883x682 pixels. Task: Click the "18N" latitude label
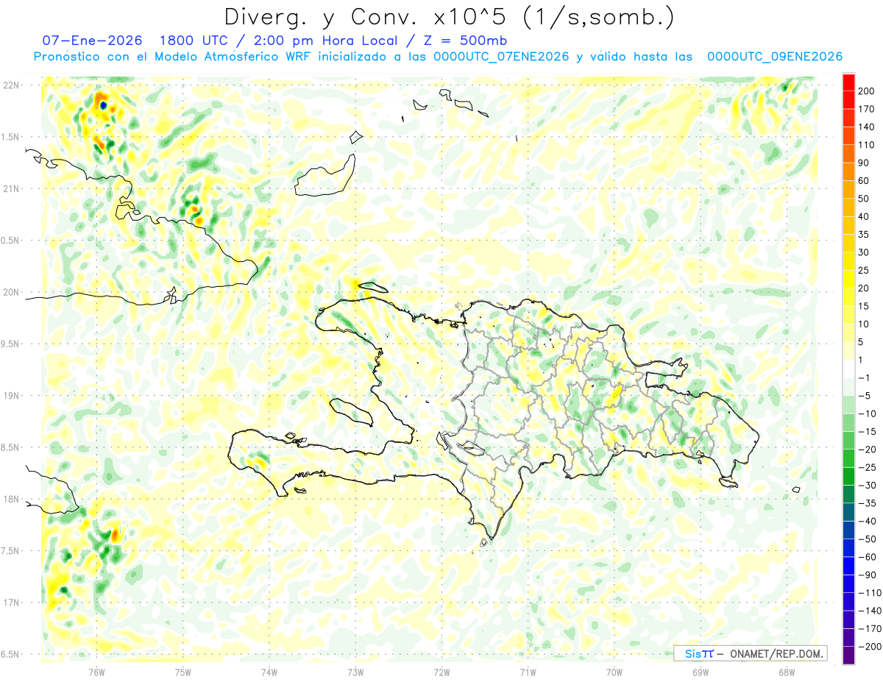coord(11,499)
